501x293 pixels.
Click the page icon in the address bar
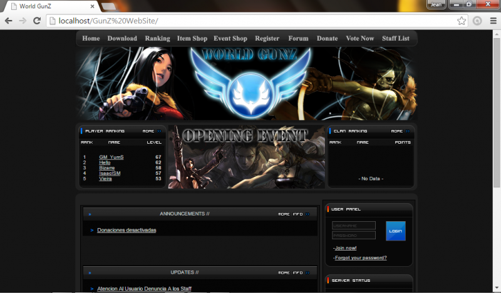point(53,21)
